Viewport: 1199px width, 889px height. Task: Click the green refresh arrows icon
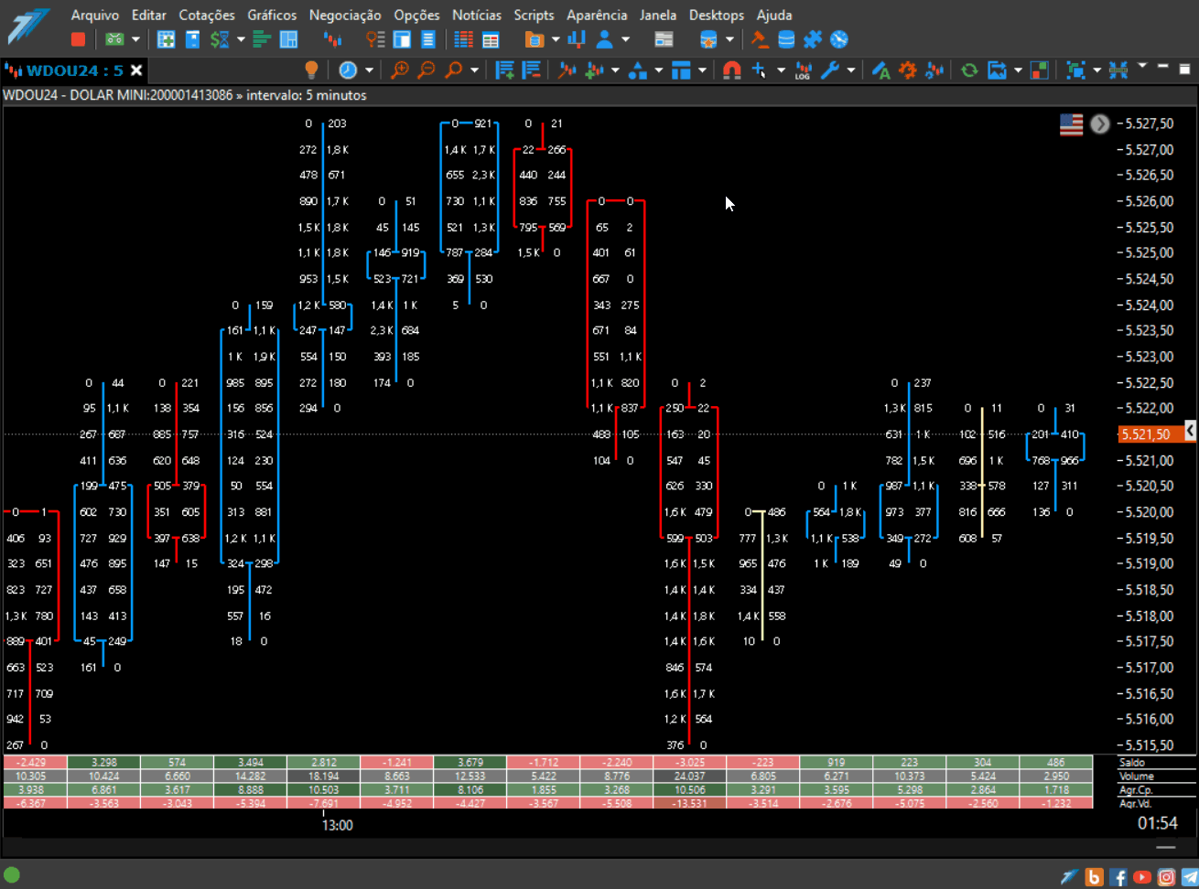coord(968,70)
